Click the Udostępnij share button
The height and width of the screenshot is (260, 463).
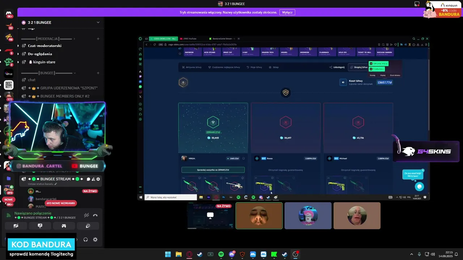337,67
